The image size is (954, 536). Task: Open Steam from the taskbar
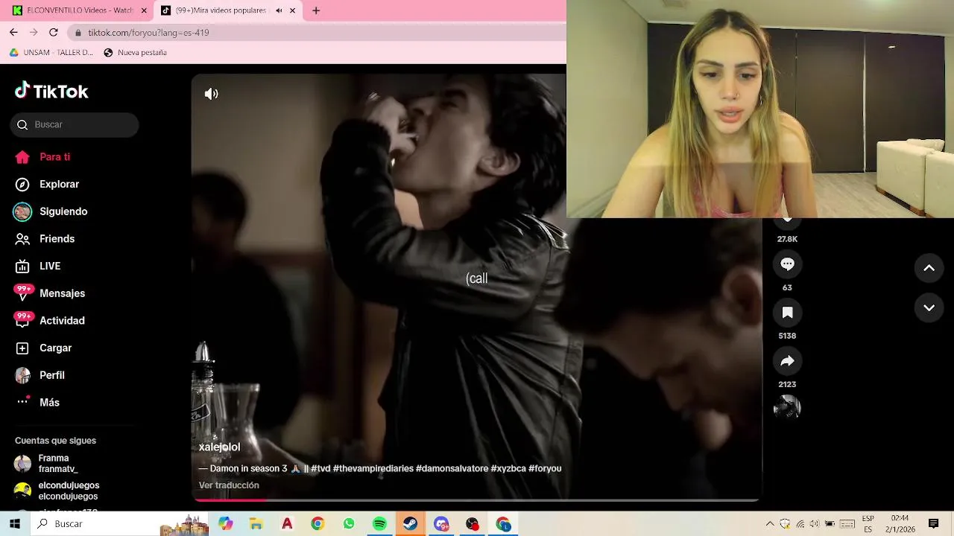click(411, 524)
